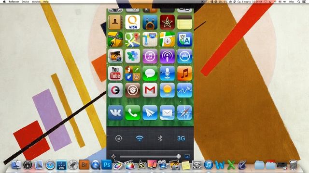309x173 pixels.
Task: Open the pinwheel photo app icon
Action: pyautogui.click(x=133, y=56)
